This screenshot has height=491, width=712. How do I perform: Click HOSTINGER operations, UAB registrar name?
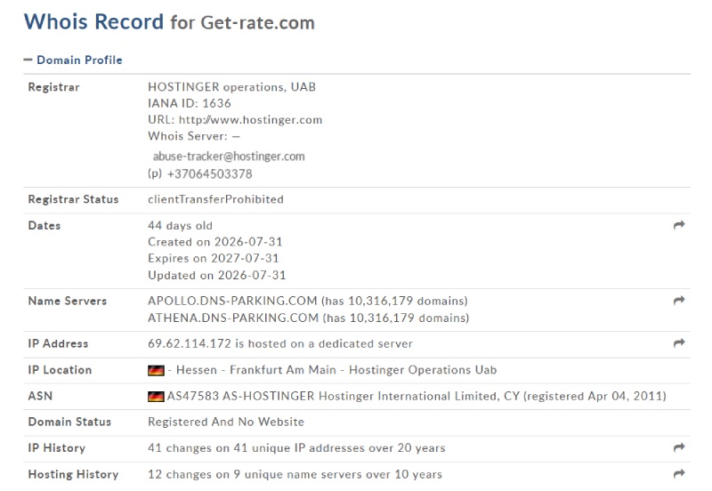tap(231, 86)
